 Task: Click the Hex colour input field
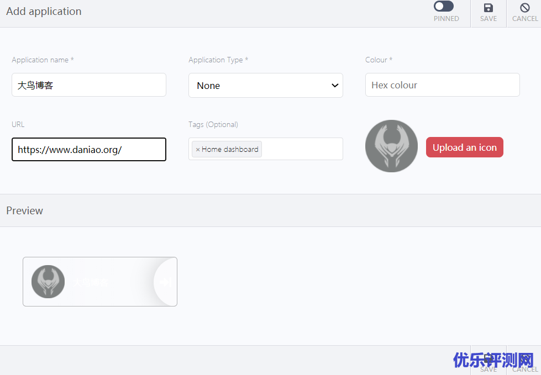tap(442, 84)
